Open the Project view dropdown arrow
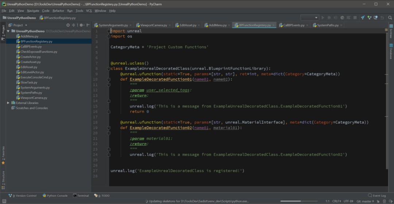Image resolution: width=394 pixels, height=204 pixels. 26,25
